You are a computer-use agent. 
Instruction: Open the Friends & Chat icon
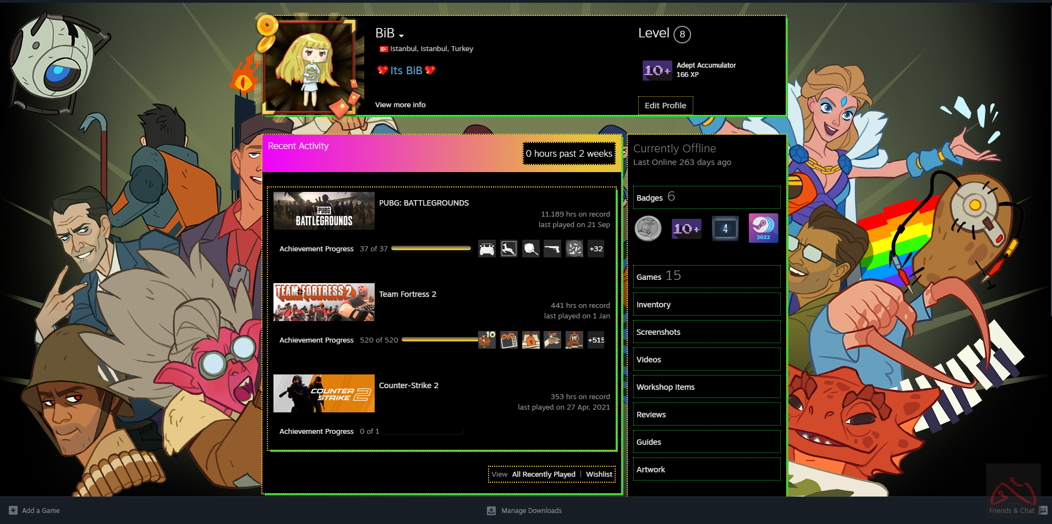(x=1043, y=510)
